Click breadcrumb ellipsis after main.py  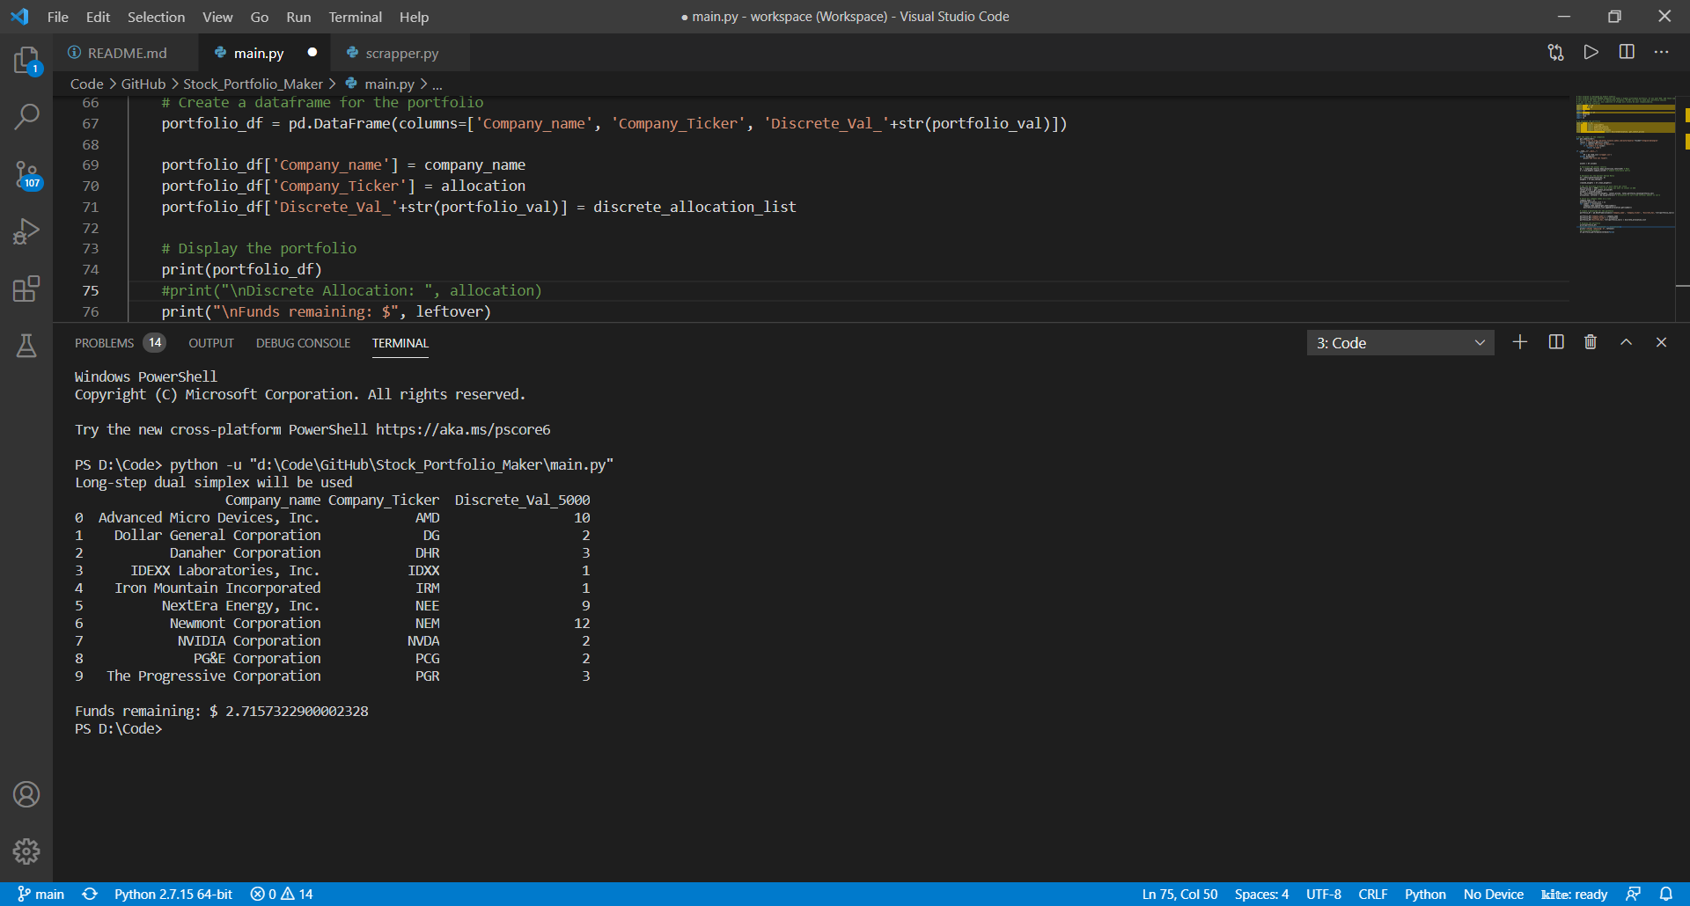[x=437, y=84]
